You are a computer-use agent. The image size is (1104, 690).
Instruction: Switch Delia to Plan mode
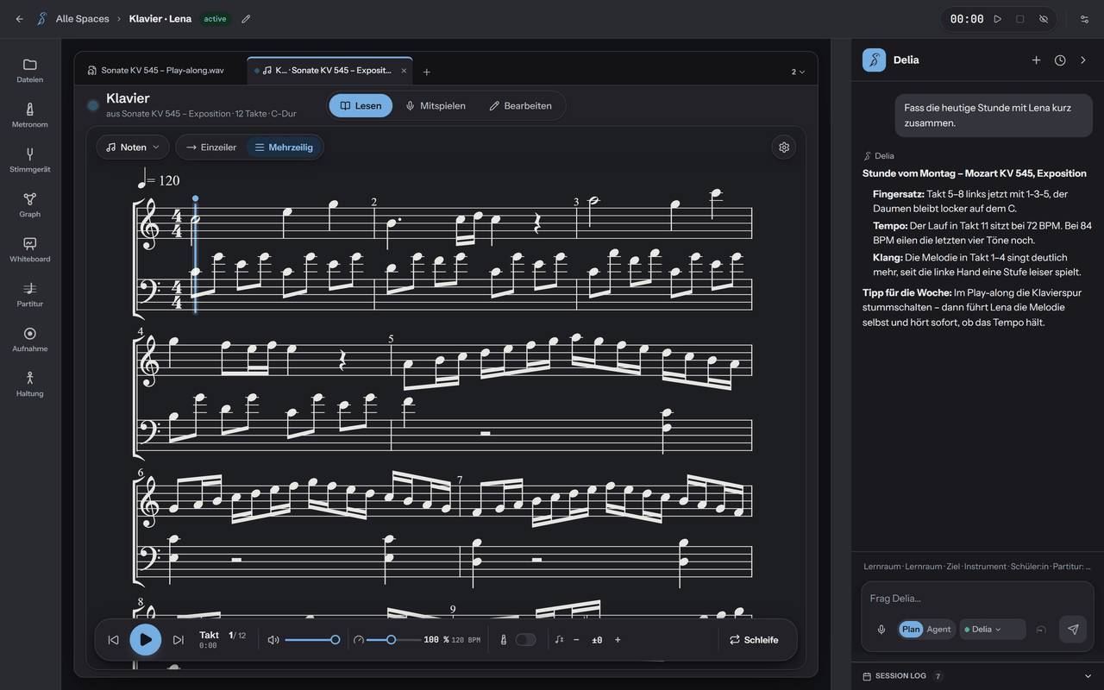point(911,630)
